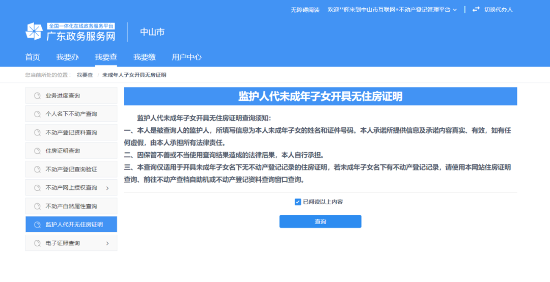Click the 已阅读以上内容 label text
This screenshot has width=550, height=282.
coord(323,202)
